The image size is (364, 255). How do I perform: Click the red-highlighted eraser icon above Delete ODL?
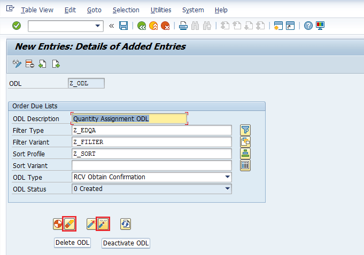tap(69, 224)
